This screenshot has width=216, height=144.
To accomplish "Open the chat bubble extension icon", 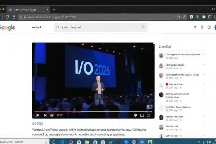I will (204, 17).
